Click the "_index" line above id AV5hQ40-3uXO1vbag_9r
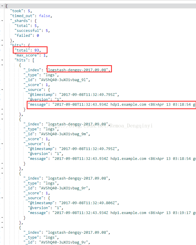The image size is (196, 245). click(x=67, y=178)
